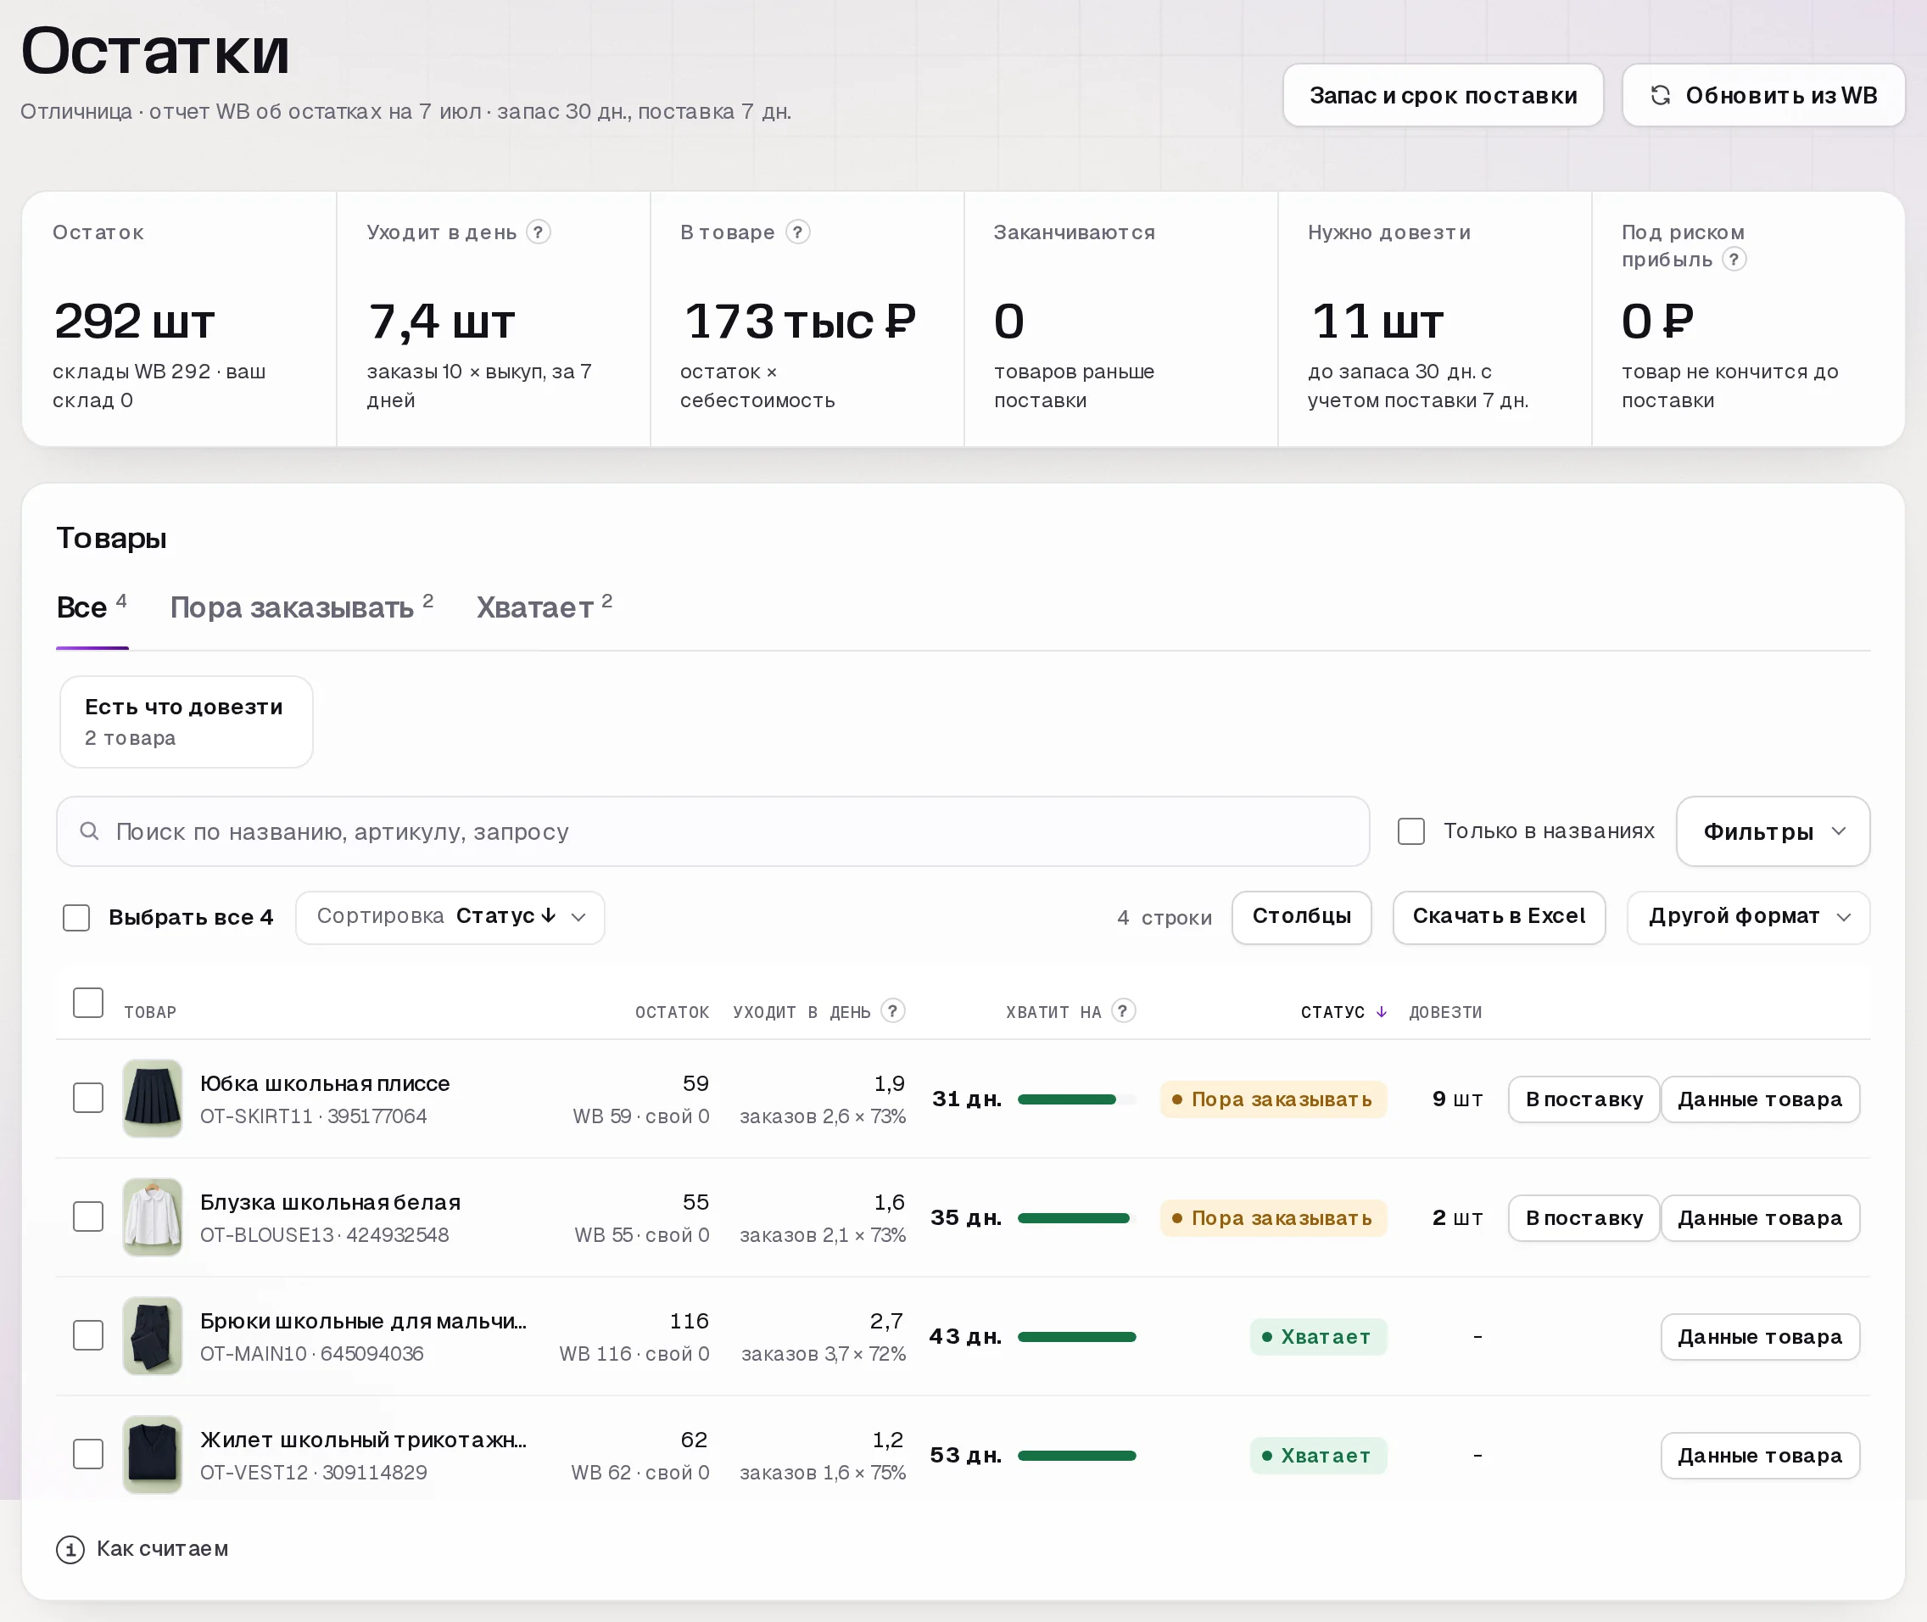Focus the search field Поиск по названию

(712, 831)
